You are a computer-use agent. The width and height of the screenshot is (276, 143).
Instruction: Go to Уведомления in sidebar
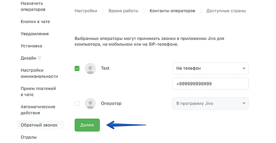(x=35, y=34)
